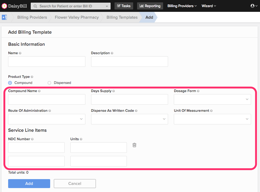Click inside the NDC Number input field
Image resolution: width=260 pixels, height=192 pixels.
[36, 147]
